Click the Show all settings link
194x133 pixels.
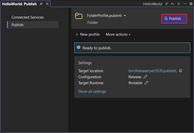tap(92, 92)
